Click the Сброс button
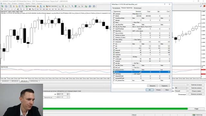The height and width of the screenshot is (116, 206). [x=167, y=90]
